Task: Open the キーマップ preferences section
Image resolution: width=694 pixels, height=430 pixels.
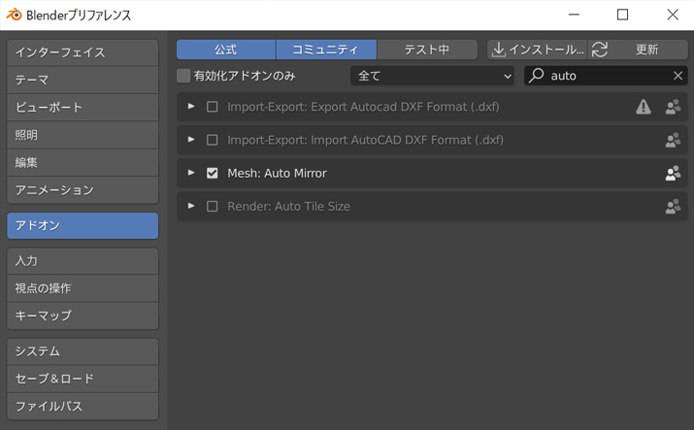Action: pyautogui.click(x=83, y=315)
